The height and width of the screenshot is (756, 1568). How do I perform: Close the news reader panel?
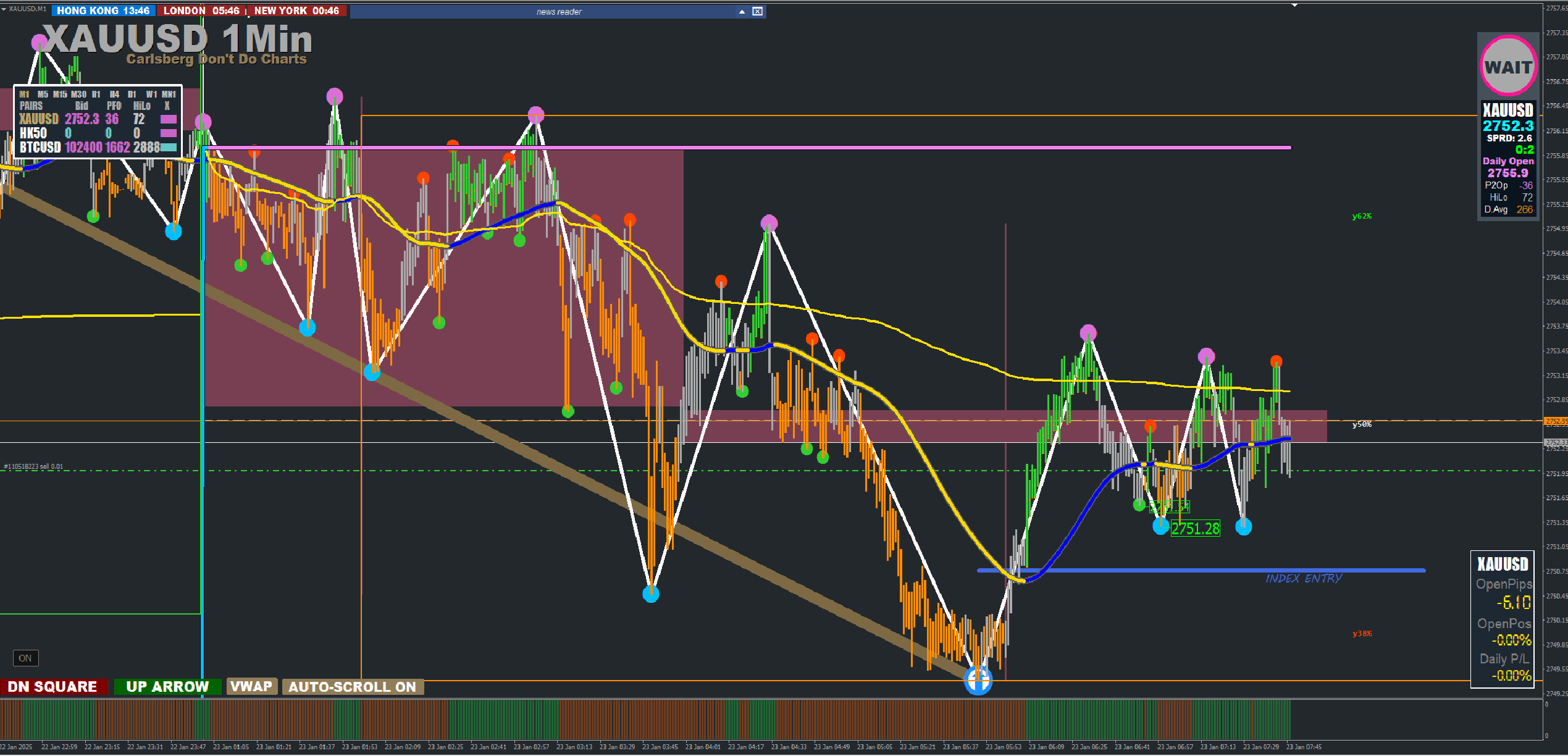758,11
